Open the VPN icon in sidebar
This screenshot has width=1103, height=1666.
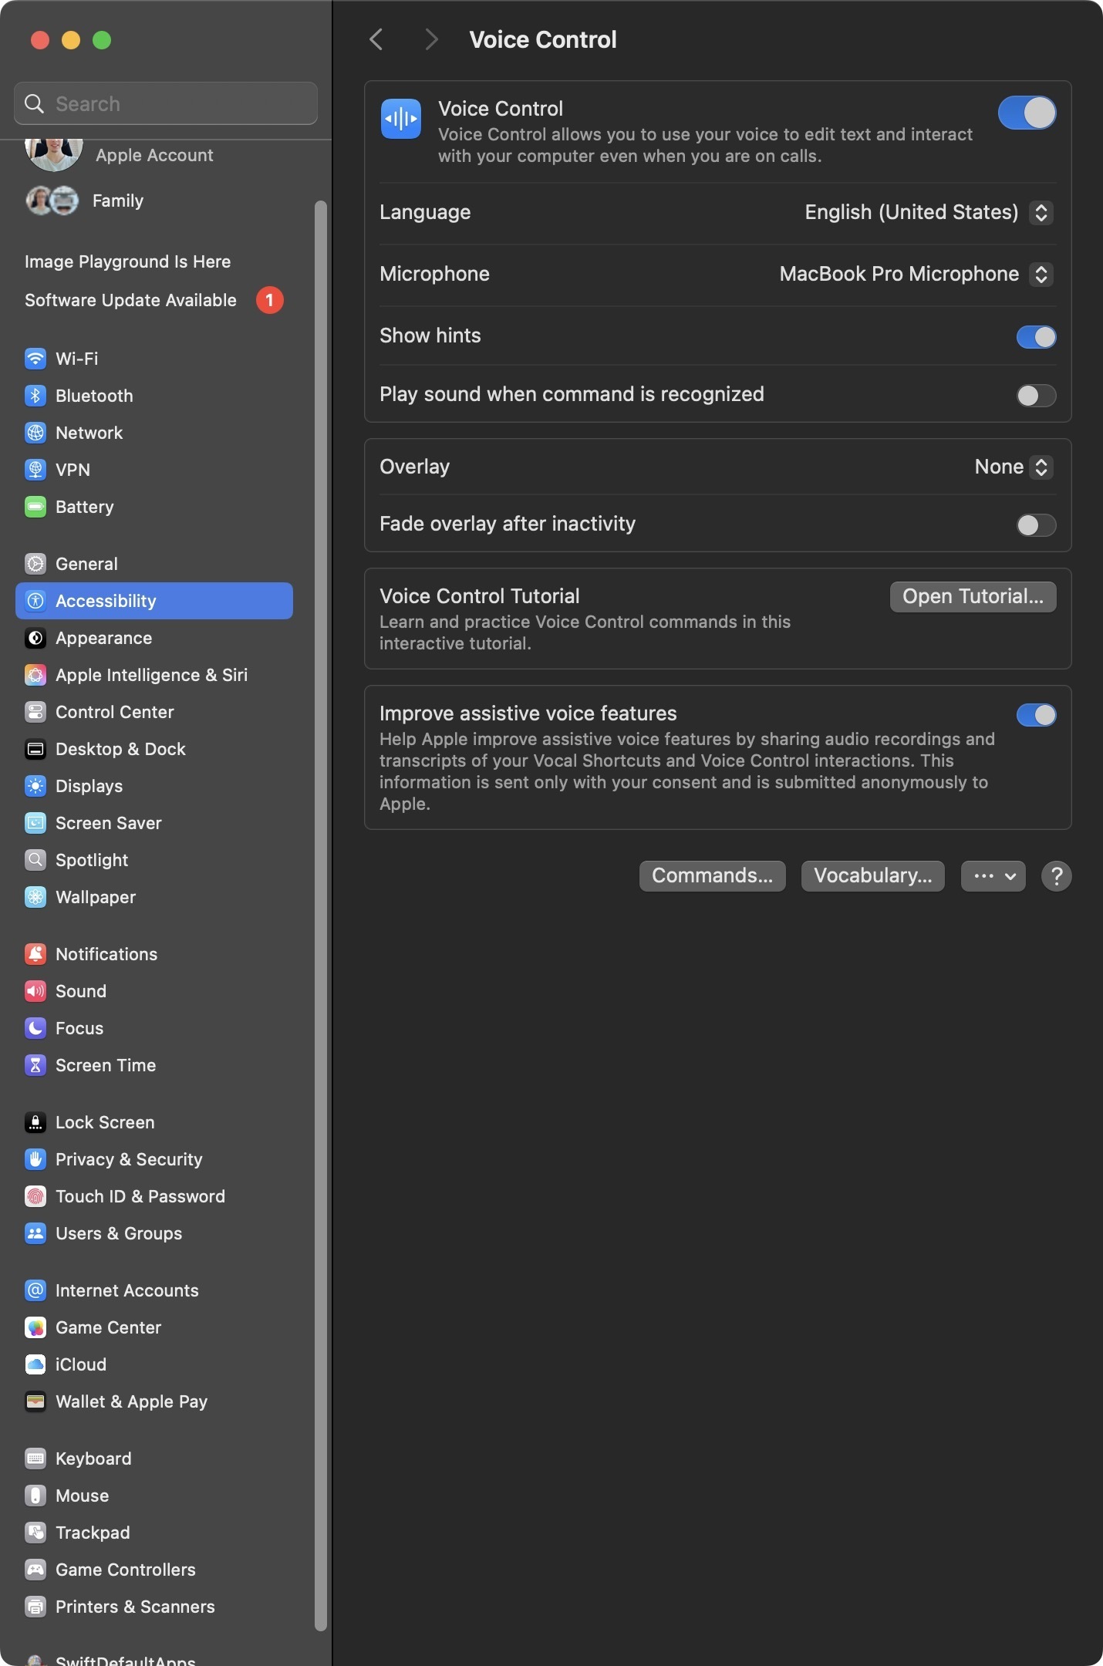coord(35,470)
